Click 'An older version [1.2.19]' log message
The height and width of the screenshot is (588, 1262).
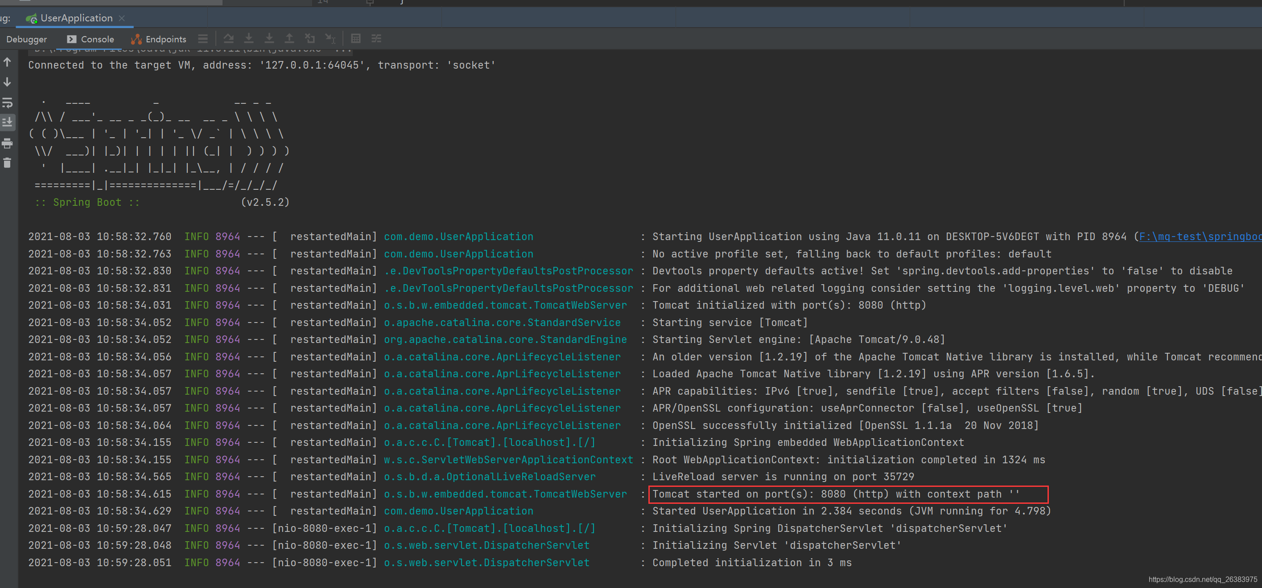pos(957,357)
